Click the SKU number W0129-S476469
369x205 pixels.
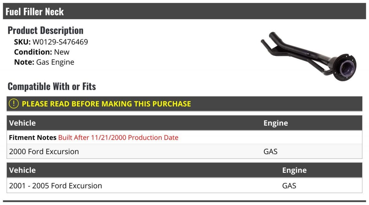point(60,42)
